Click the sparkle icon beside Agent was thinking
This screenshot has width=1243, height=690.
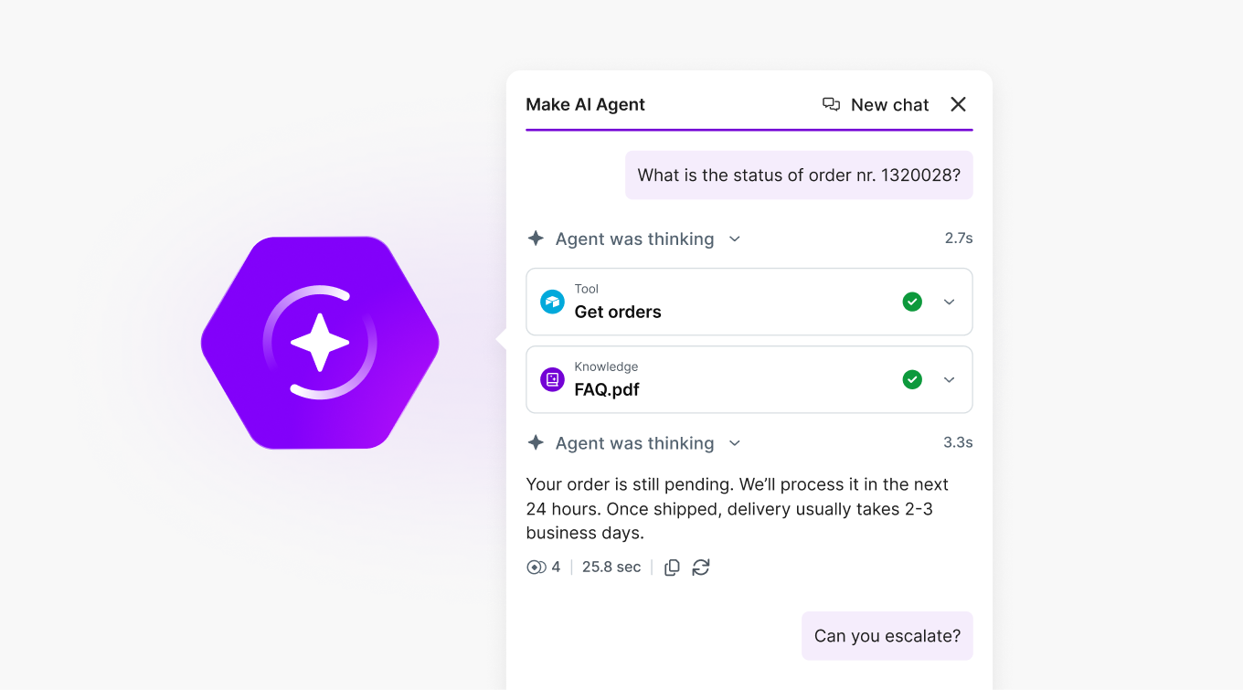coord(536,239)
